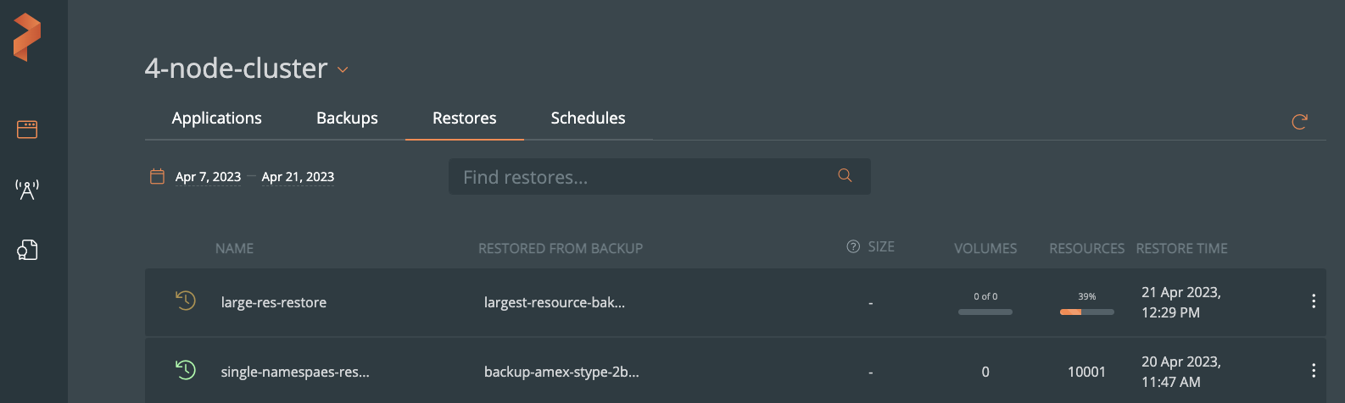Open actions menu for large-res-restore
The height and width of the screenshot is (403, 1345).
pyautogui.click(x=1313, y=301)
